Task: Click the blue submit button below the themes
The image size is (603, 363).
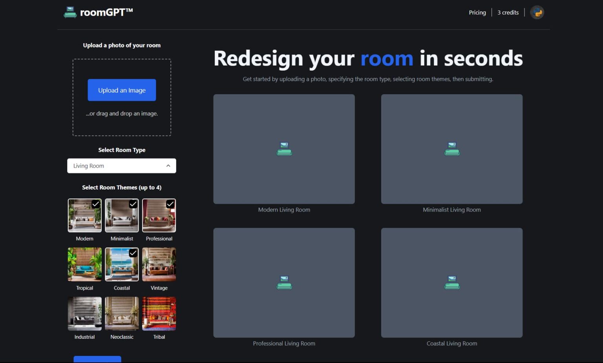Action: 97,360
